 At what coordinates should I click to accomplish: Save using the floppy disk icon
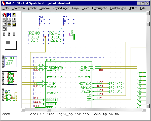click(x=14, y=24)
